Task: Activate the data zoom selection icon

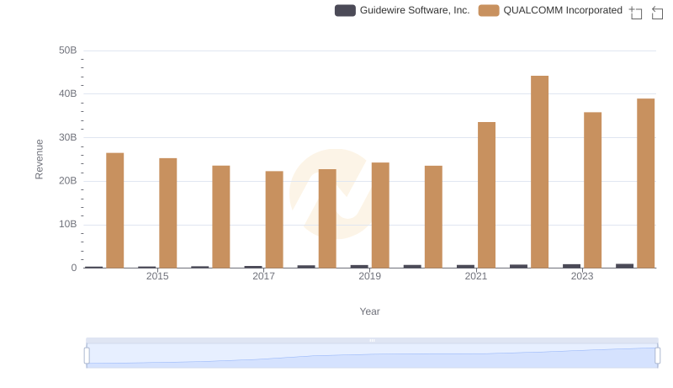Action: (636, 13)
